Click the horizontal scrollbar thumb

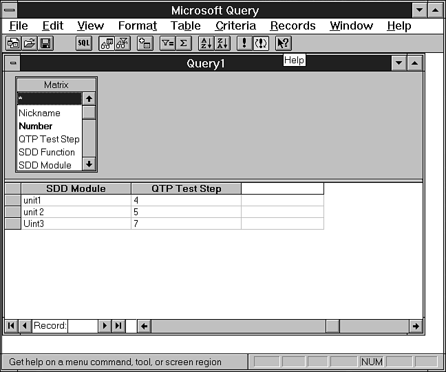(332, 326)
